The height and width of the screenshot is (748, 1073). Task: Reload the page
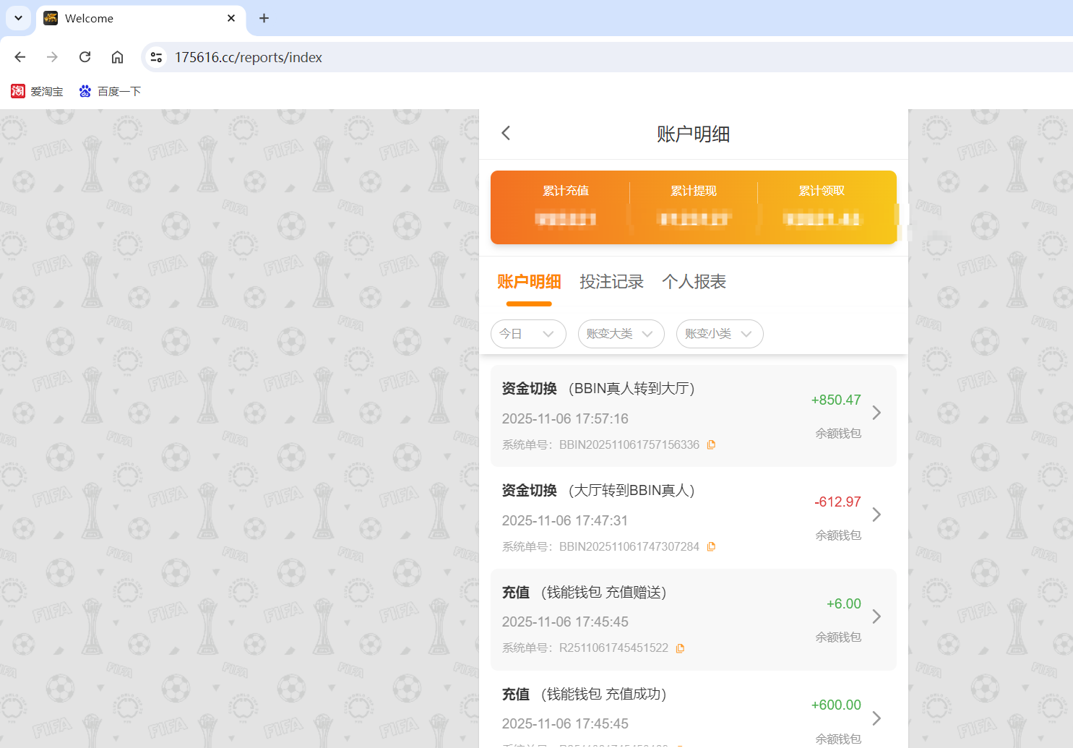point(85,56)
